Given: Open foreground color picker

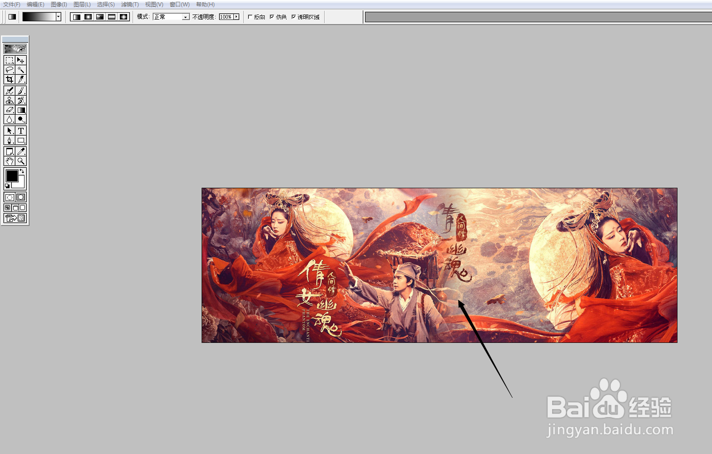Looking at the screenshot, I should tap(12, 176).
